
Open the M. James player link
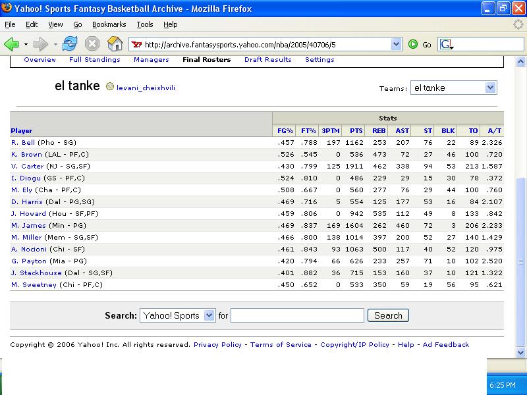point(28,225)
